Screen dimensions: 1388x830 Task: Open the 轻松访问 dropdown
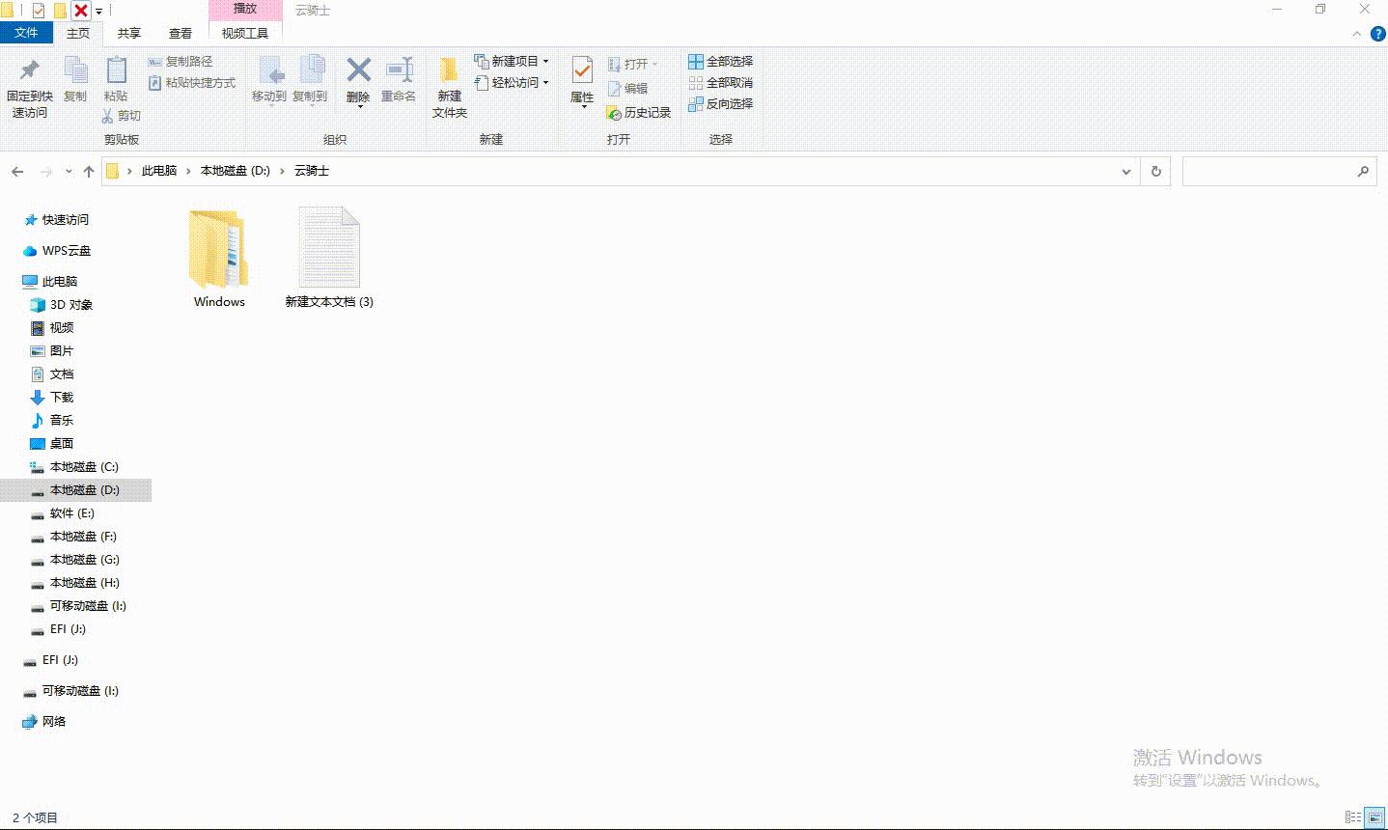(x=513, y=82)
